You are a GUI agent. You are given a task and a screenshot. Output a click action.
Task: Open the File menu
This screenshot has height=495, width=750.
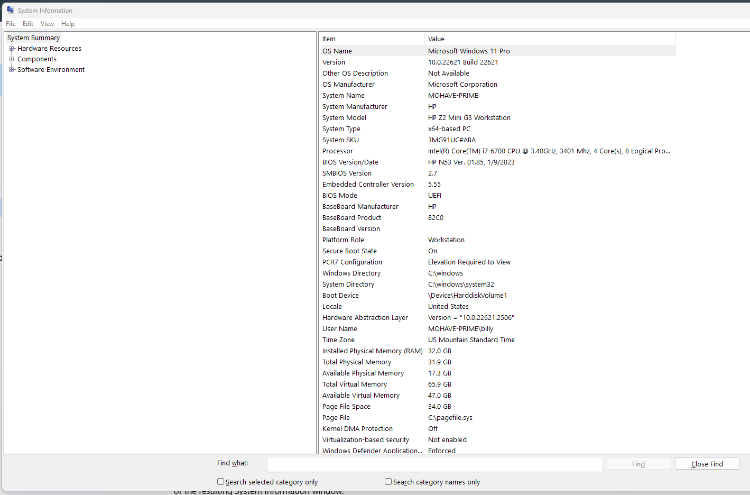11,24
